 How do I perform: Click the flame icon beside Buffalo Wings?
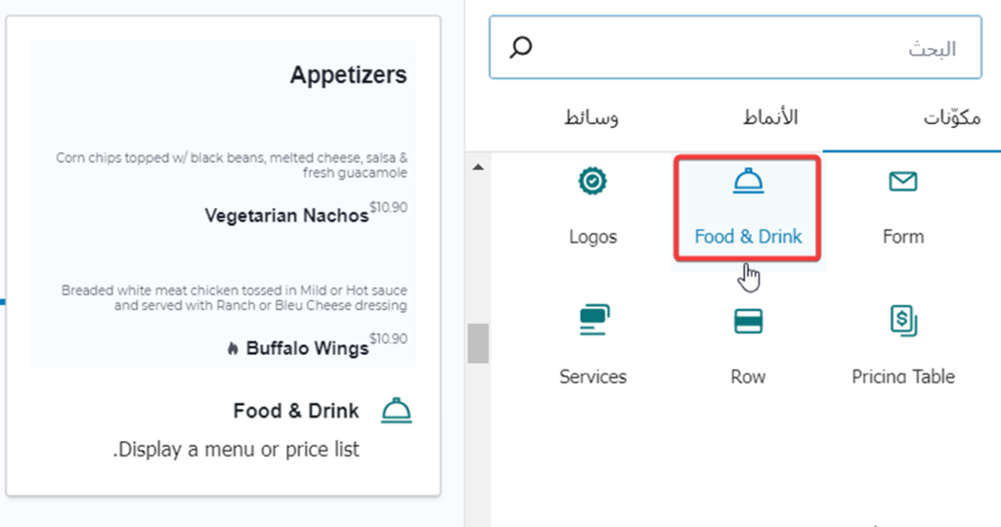(233, 348)
